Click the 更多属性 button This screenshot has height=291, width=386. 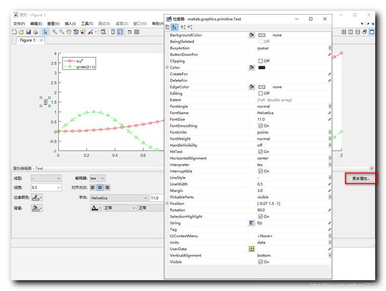point(361,179)
